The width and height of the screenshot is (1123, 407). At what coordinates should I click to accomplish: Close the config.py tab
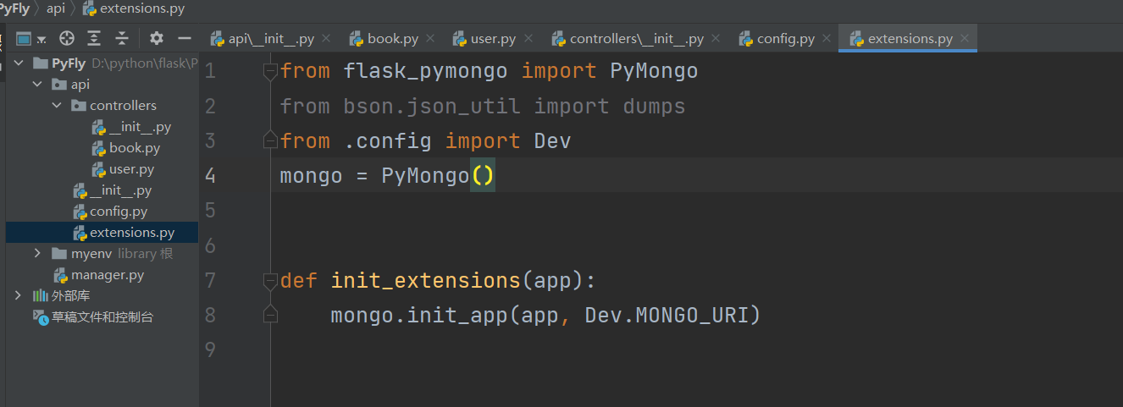click(827, 39)
